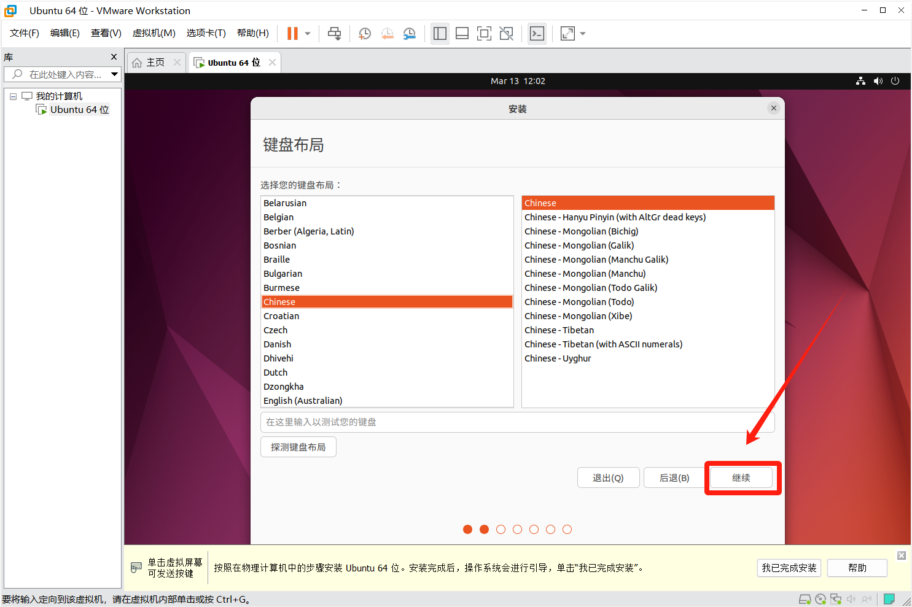
Task: Click the 我已完成安装 button
Action: tap(789, 568)
